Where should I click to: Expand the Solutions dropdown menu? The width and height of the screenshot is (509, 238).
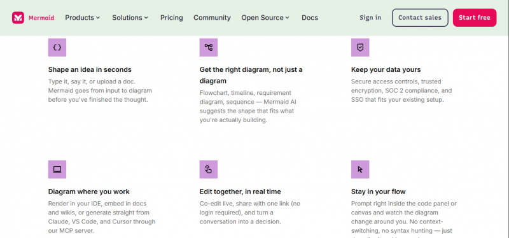coord(130,18)
